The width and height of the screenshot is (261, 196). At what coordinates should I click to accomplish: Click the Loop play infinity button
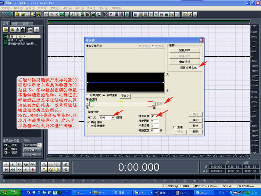33,164
